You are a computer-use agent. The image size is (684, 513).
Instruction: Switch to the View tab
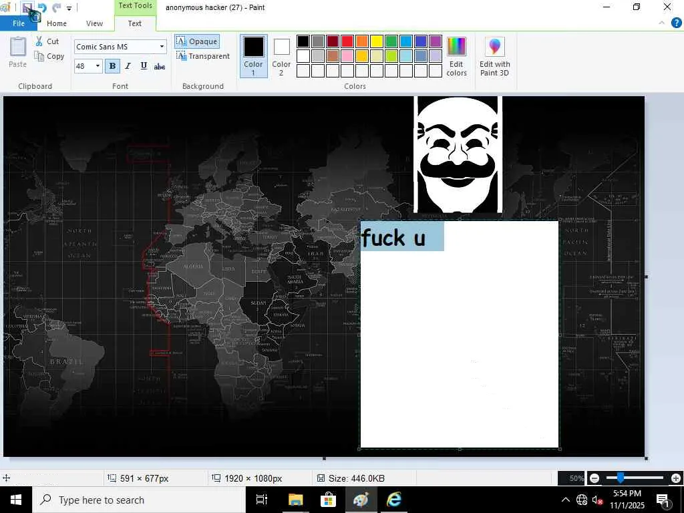[94, 23]
